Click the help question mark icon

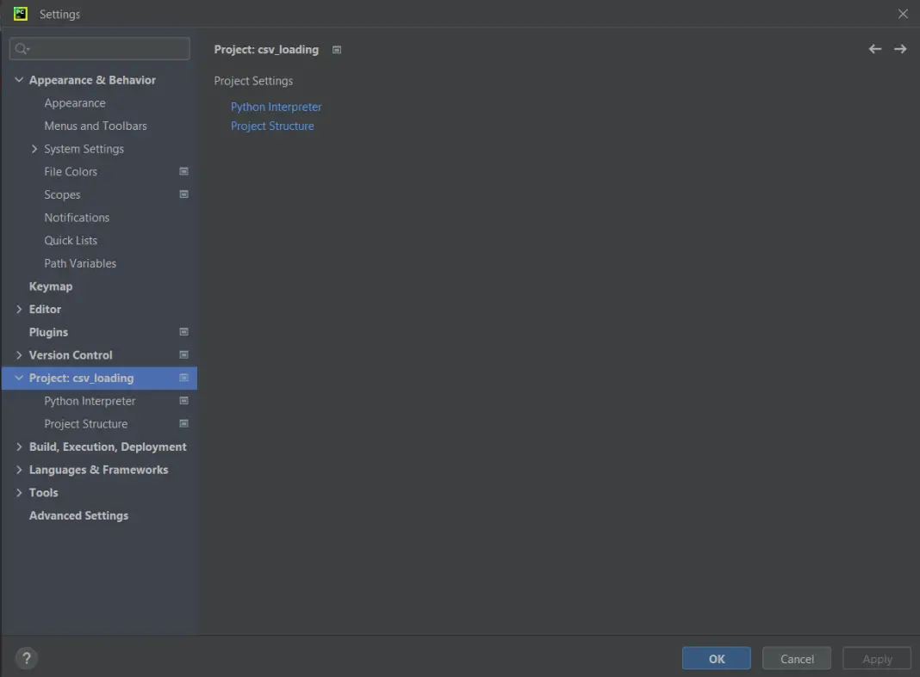pos(26,659)
